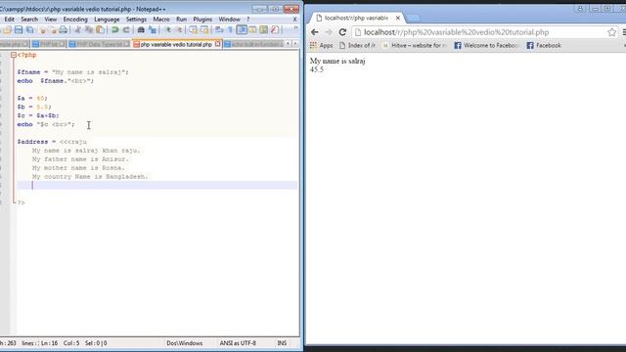
Task: Click the Open file icon in Notepad++ toolbar
Action: (x=7, y=30)
